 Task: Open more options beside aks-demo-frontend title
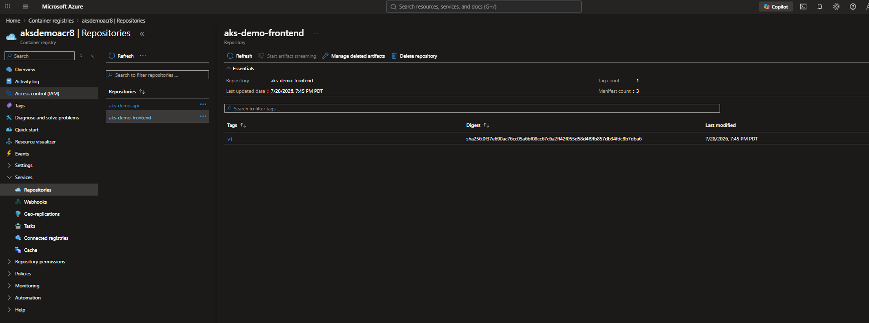tap(316, 34)
